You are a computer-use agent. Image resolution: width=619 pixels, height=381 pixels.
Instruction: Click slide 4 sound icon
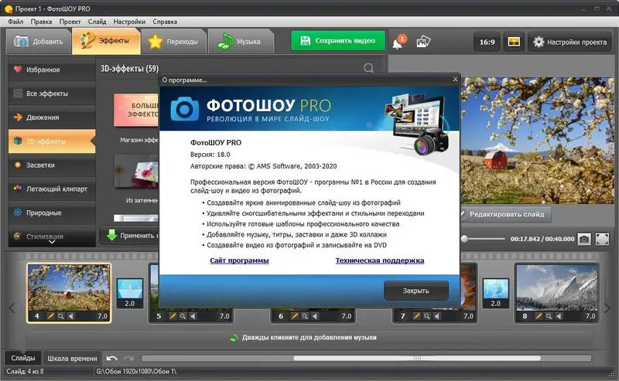click(x=71, y=316)
